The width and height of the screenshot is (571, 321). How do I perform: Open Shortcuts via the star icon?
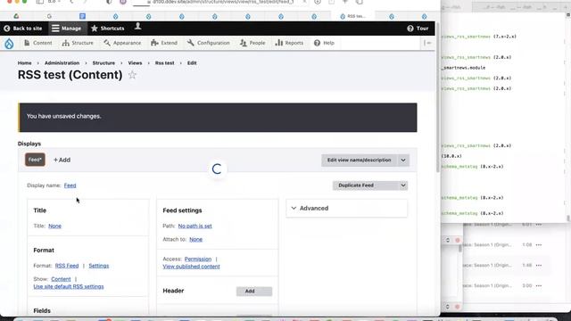point(95,29)
